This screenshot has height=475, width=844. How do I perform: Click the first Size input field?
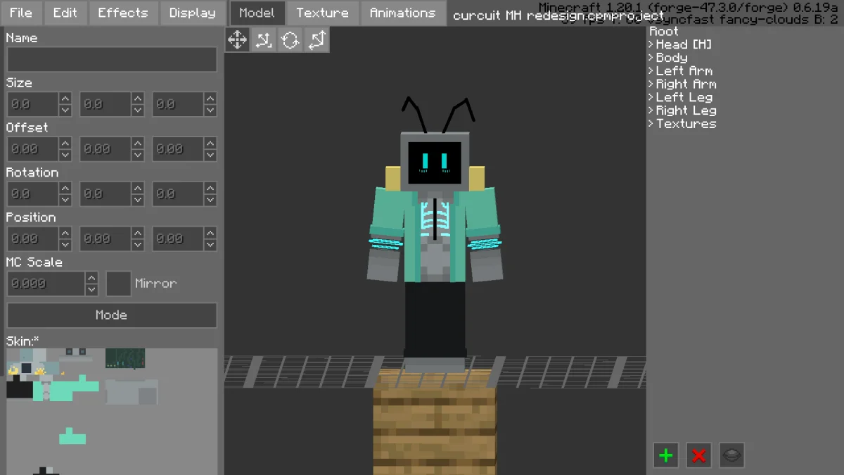tap(33, 104)
